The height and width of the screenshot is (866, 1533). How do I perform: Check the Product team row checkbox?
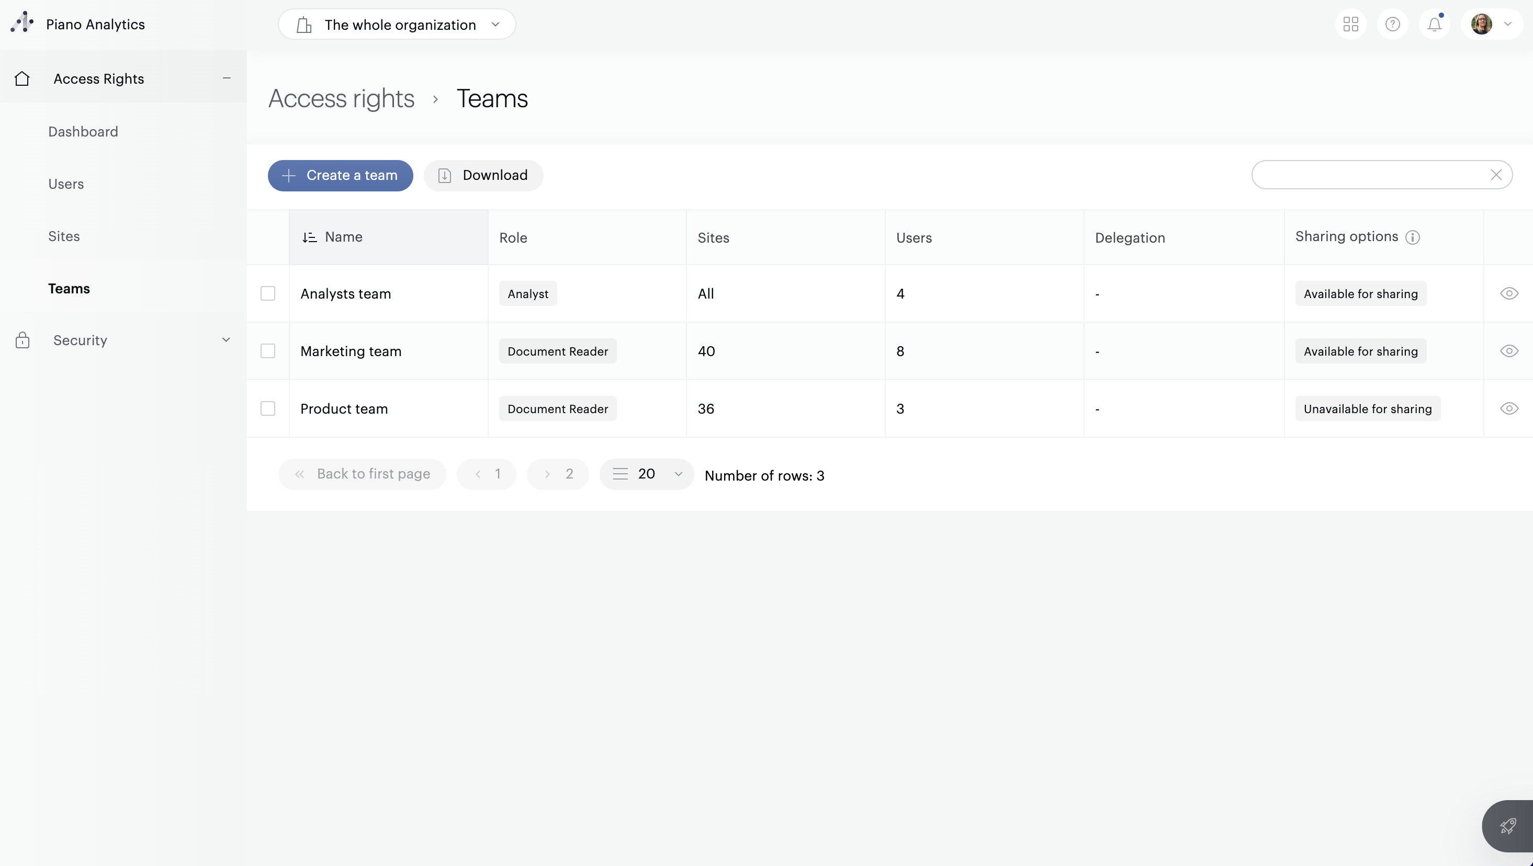pyautogui.click(x=268, y=408)
